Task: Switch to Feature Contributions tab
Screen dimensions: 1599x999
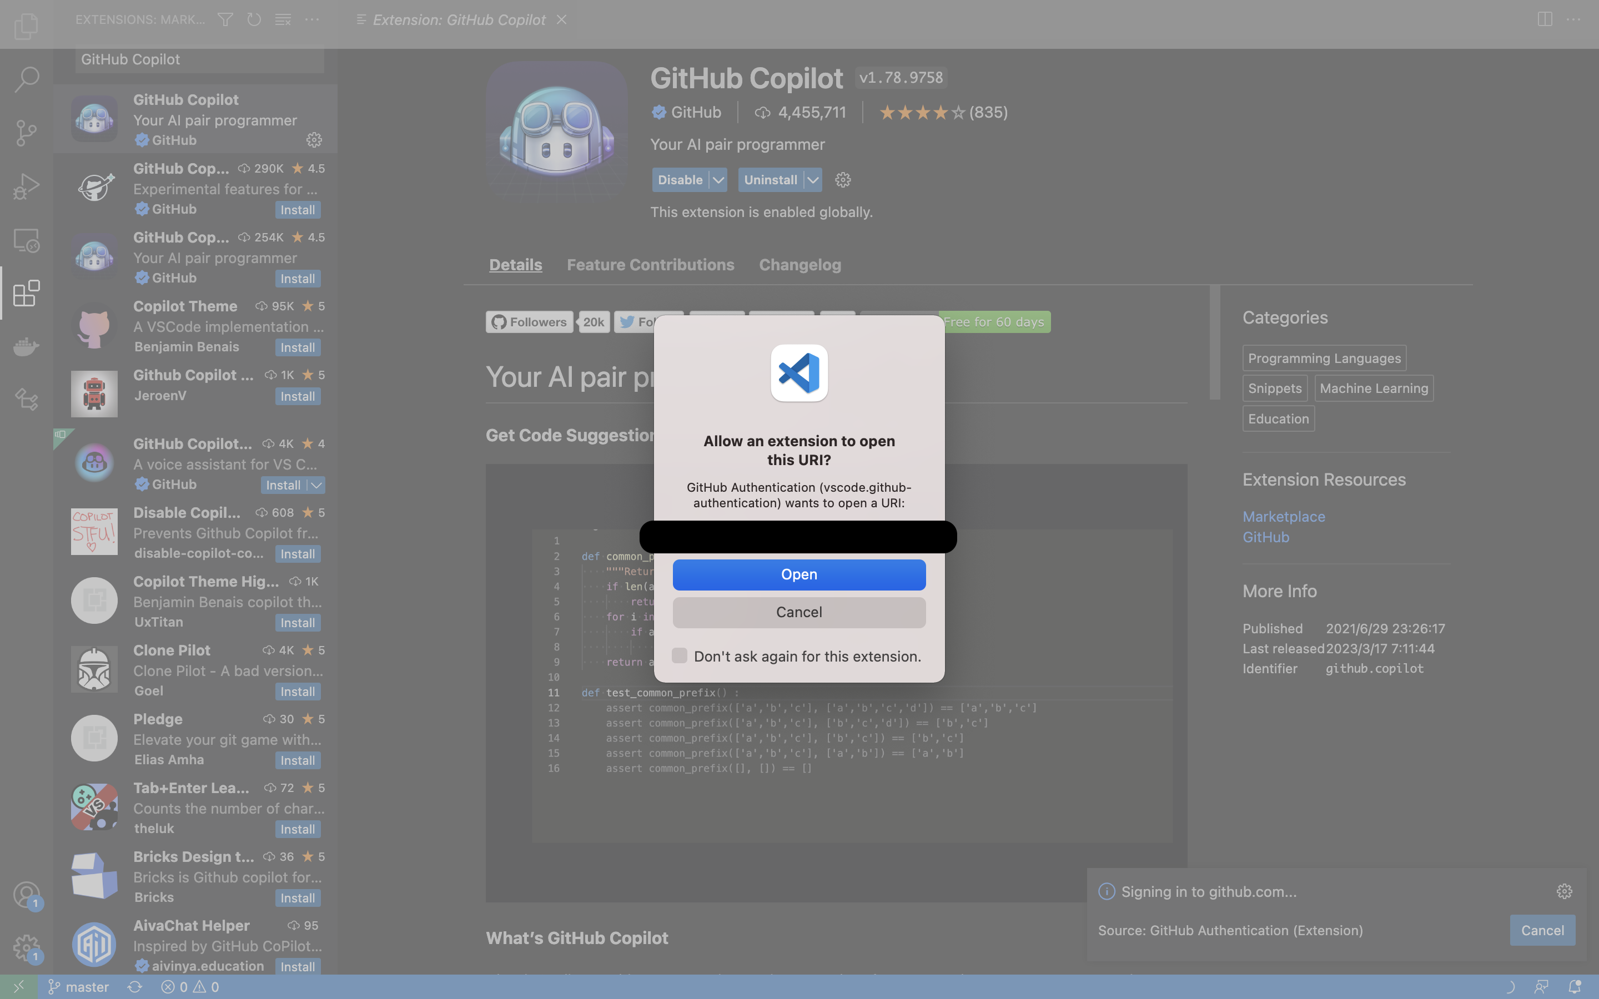Action: (x=650, y=265)
